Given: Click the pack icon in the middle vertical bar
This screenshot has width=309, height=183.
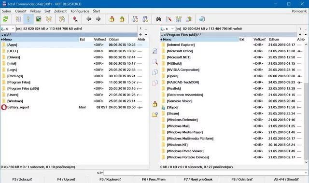Looking at the screenshot, I should [x=154, y=104].
